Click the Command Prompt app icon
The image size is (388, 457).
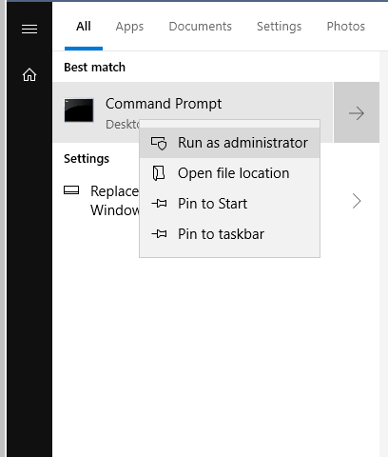(x=79, y=110)
